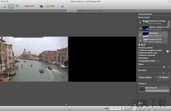Uncheck the Softpedia exif photo.jpg checkbox
The image size is (171, 111).
pyautogui.click(x=140, y=22)
